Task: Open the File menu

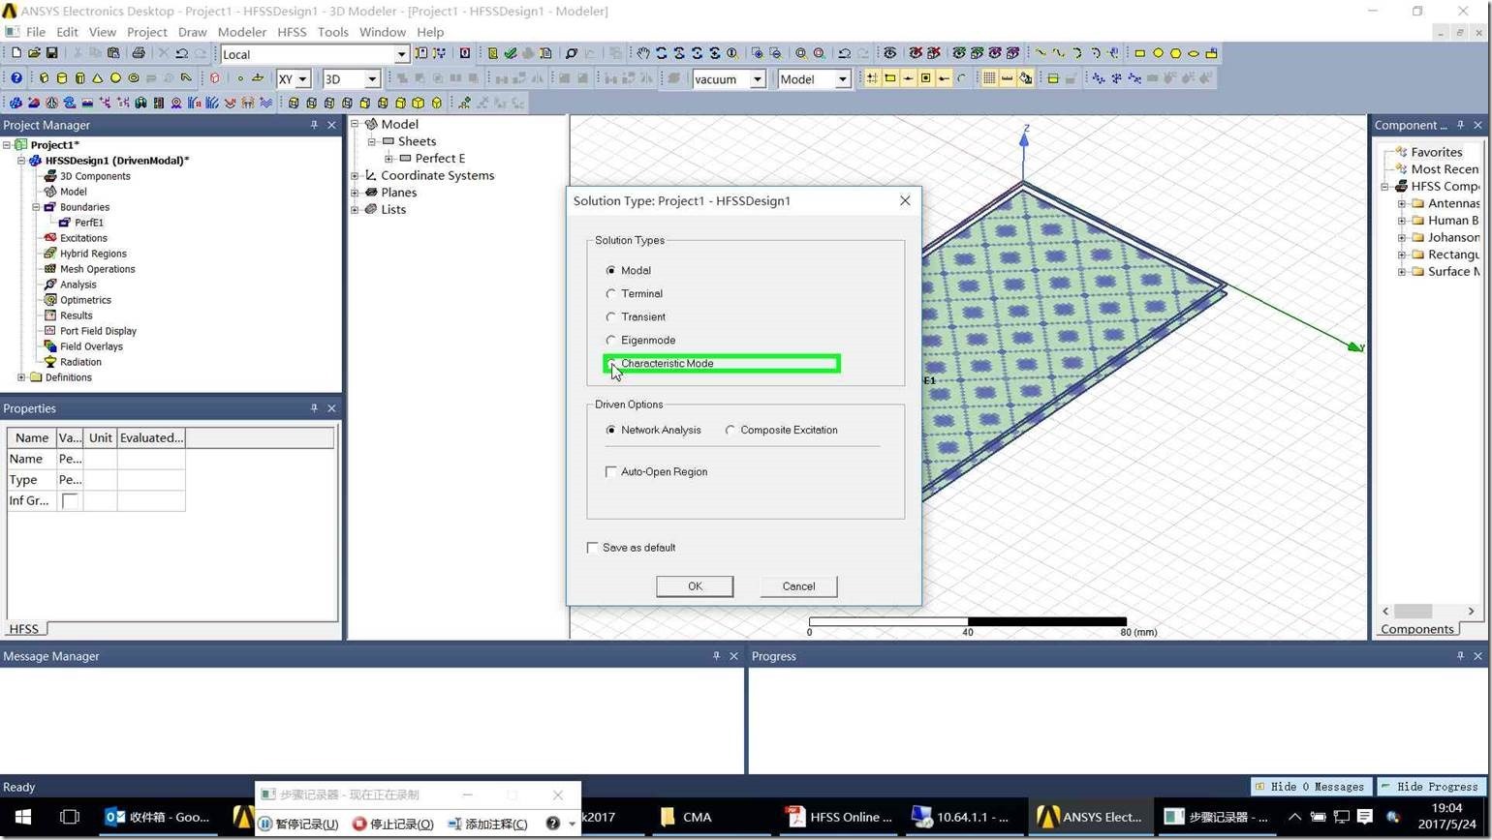Action: pyautogui.click(x=36, y=32)
